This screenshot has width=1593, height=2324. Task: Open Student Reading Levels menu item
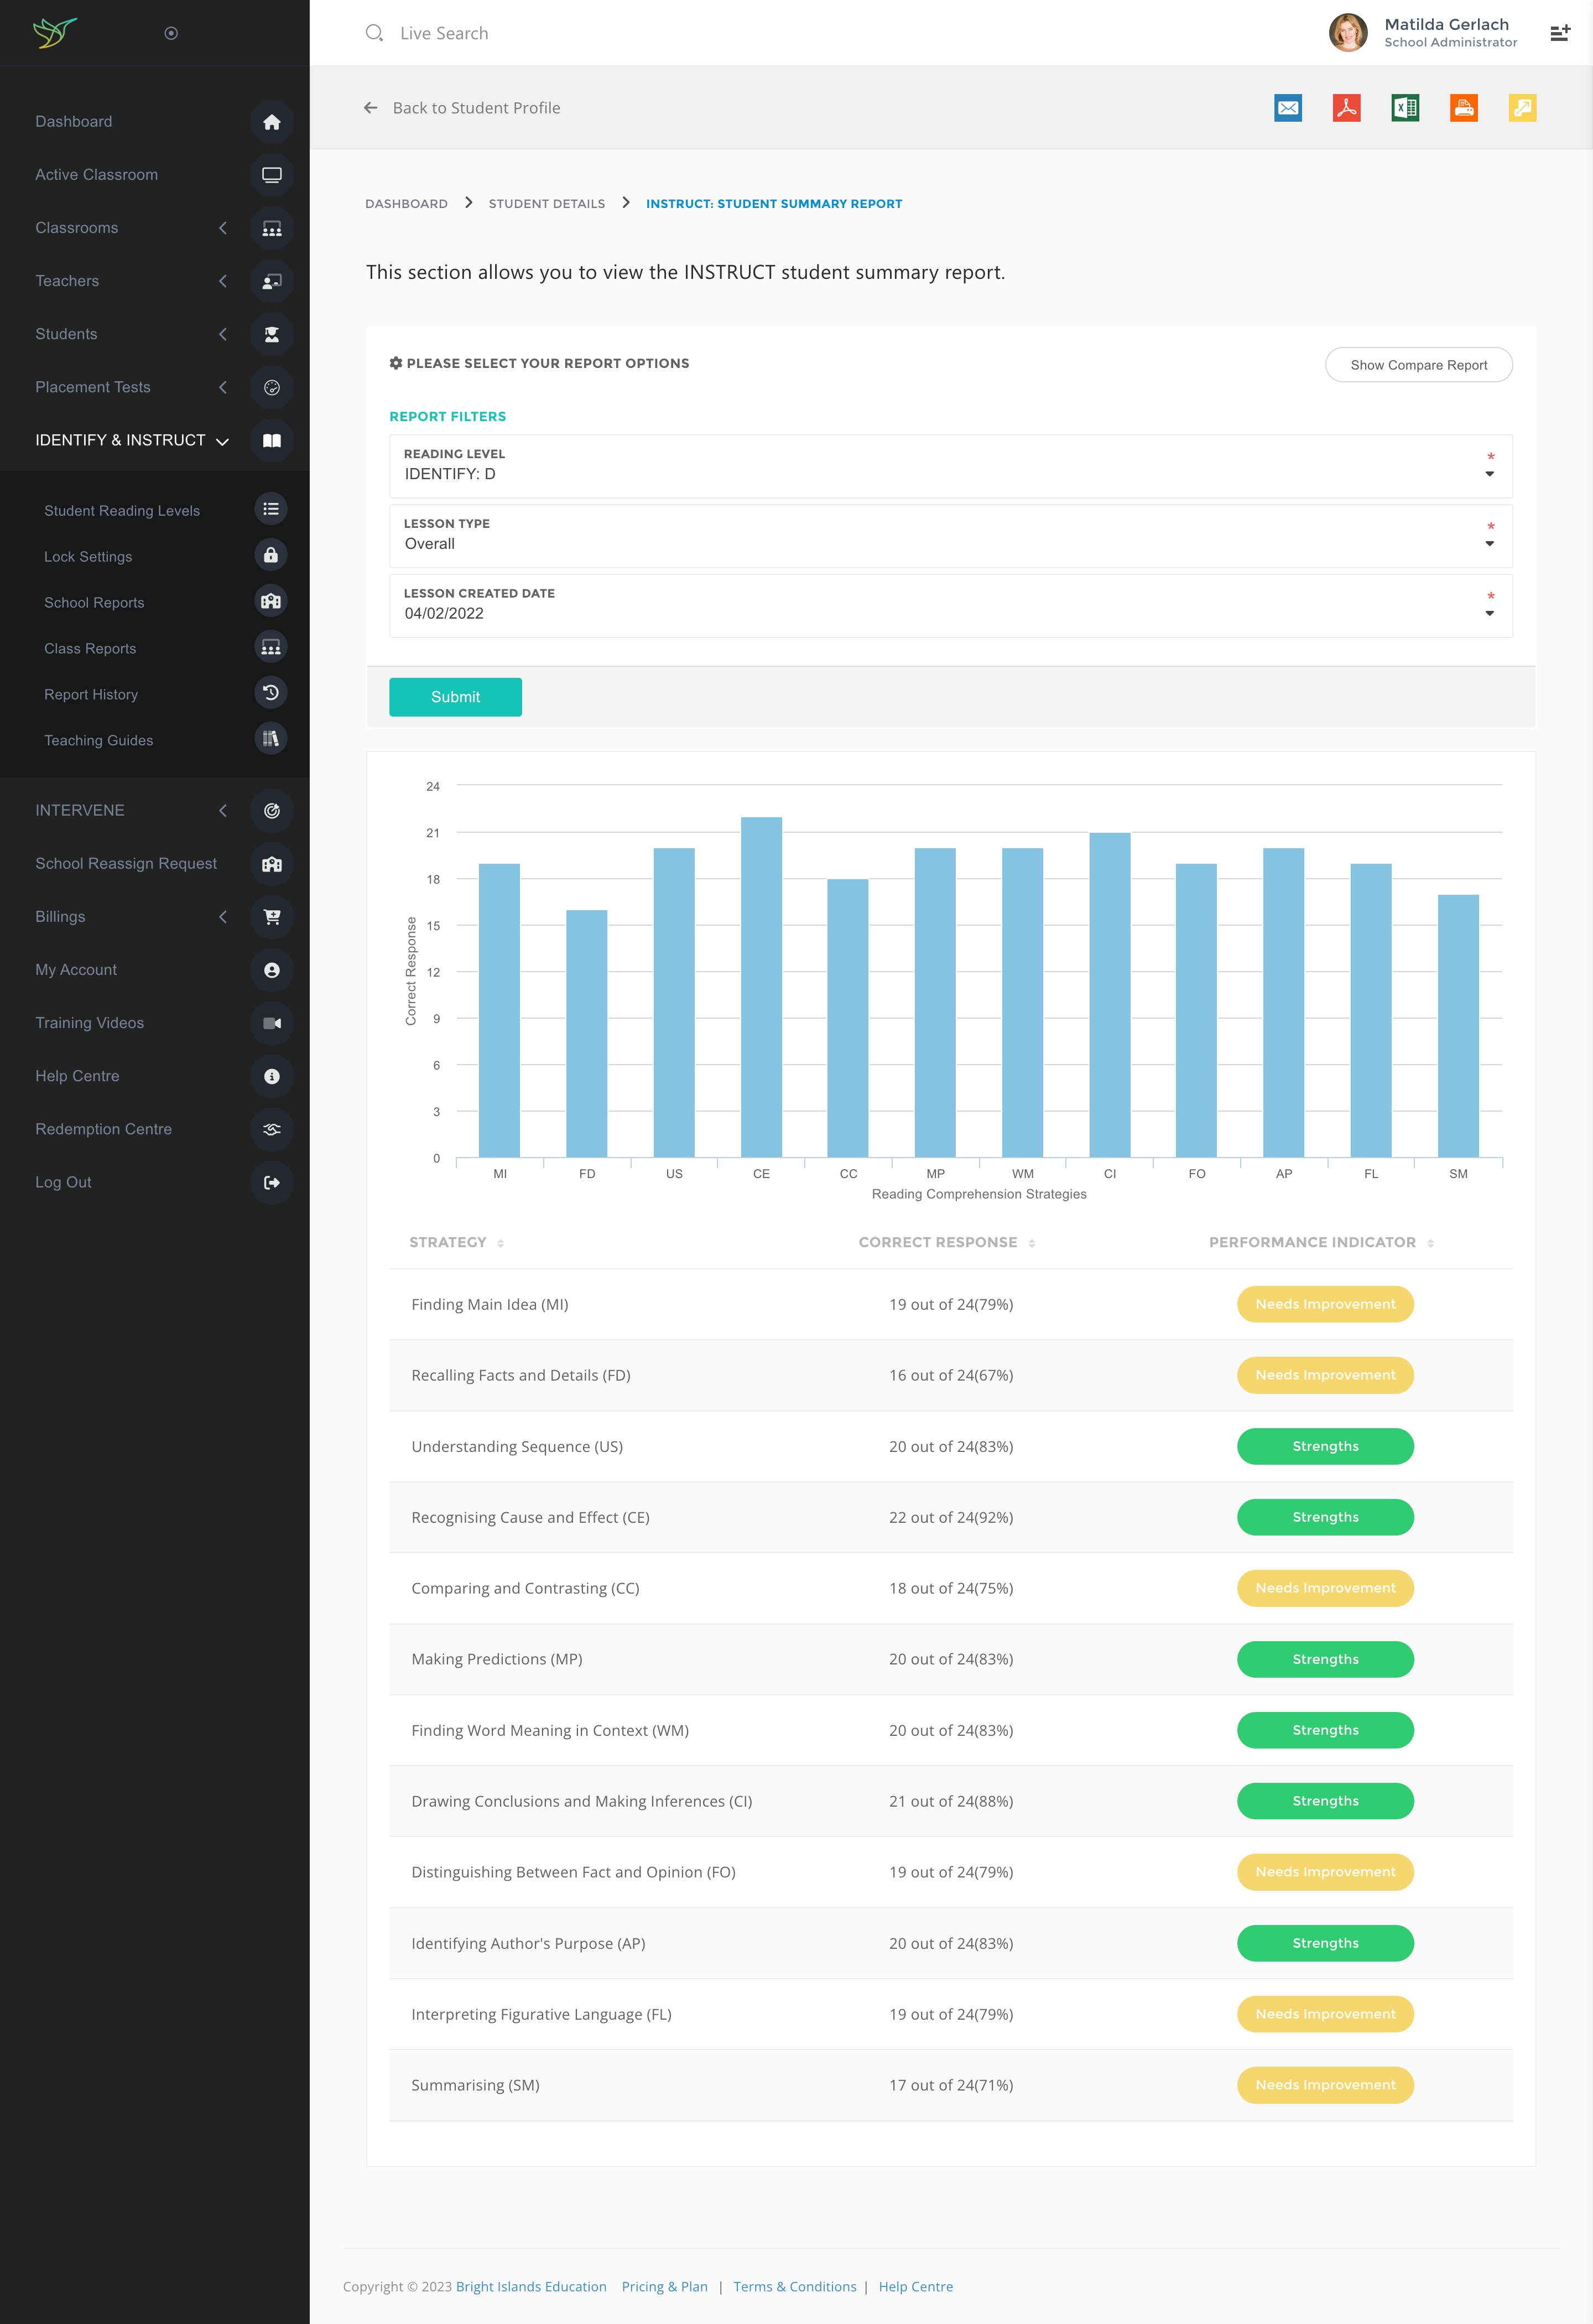pos(122,511)
